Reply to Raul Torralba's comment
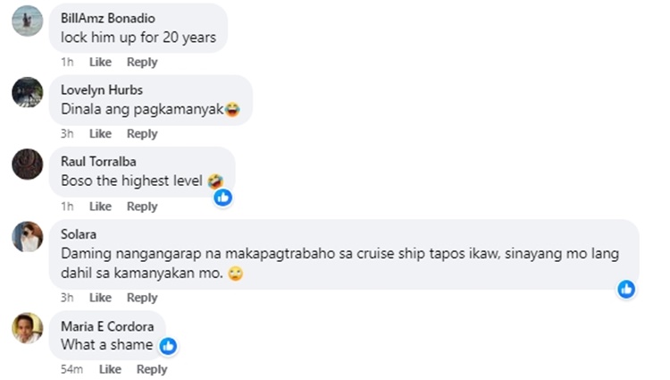670x380 pixels. click(x=142, y=206)
